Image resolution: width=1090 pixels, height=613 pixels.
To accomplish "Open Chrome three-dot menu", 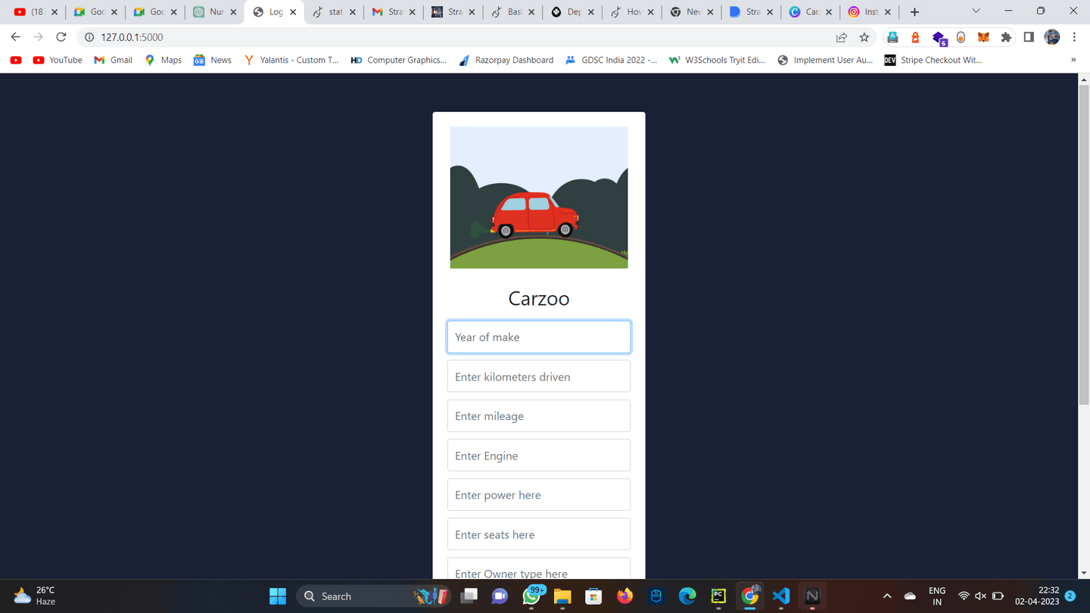I will (1074, 37).
